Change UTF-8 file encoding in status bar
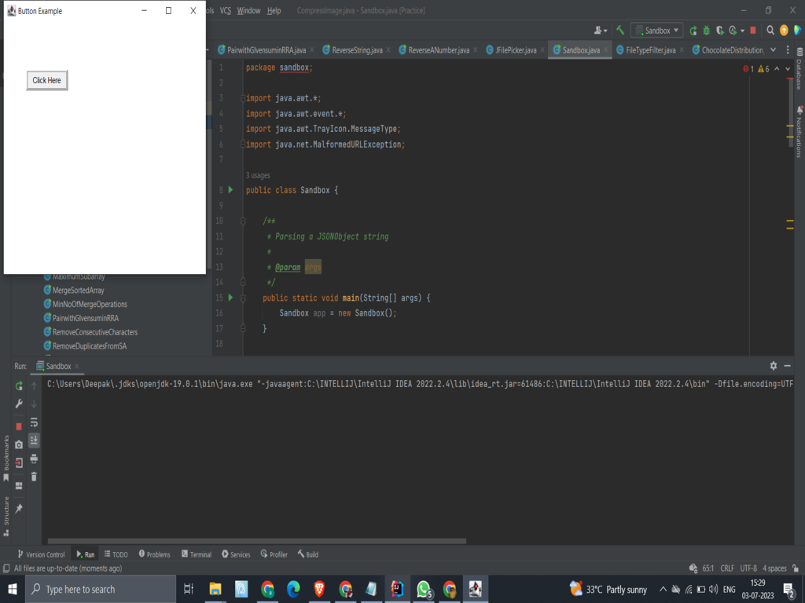Viewport: 805px width, 603px height. point(748,568)
